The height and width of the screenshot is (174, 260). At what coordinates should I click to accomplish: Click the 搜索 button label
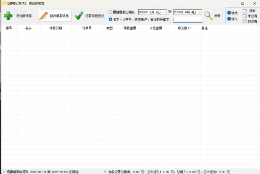pyautogui.click(x=217, y=16)
